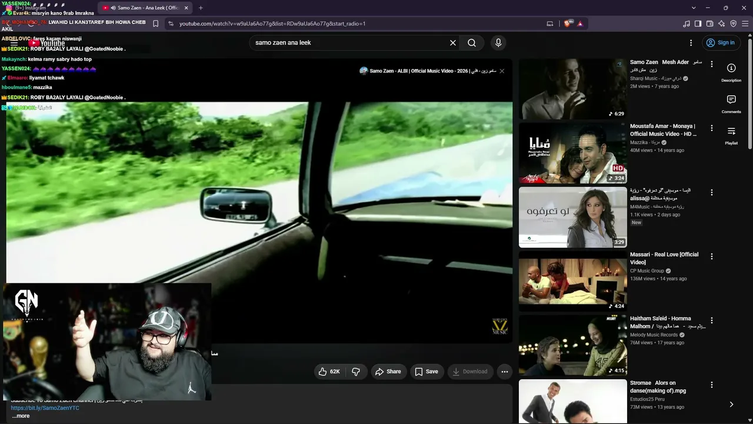The width and height of the screenshot is (753, 424).
Task: Open Stromae Alors on danse thumbnail
Action: click(573, 401)
